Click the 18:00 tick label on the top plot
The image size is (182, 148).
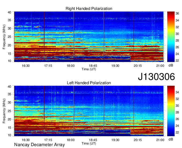(71, 66)
